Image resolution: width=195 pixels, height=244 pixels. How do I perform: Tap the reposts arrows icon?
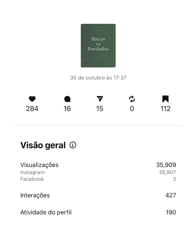point(132,99)
